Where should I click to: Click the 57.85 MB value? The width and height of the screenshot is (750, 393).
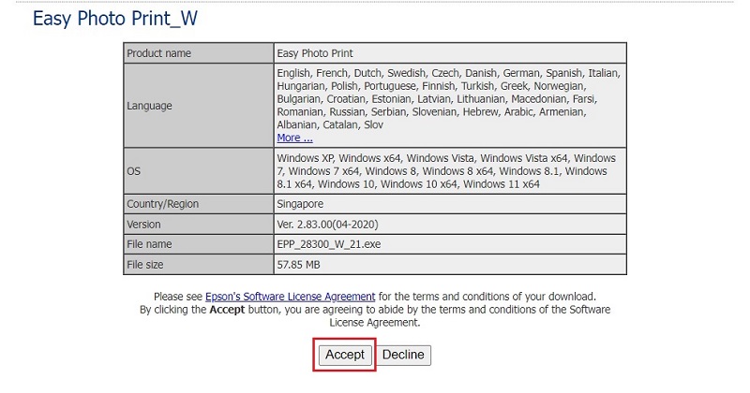tap(298, 265)
